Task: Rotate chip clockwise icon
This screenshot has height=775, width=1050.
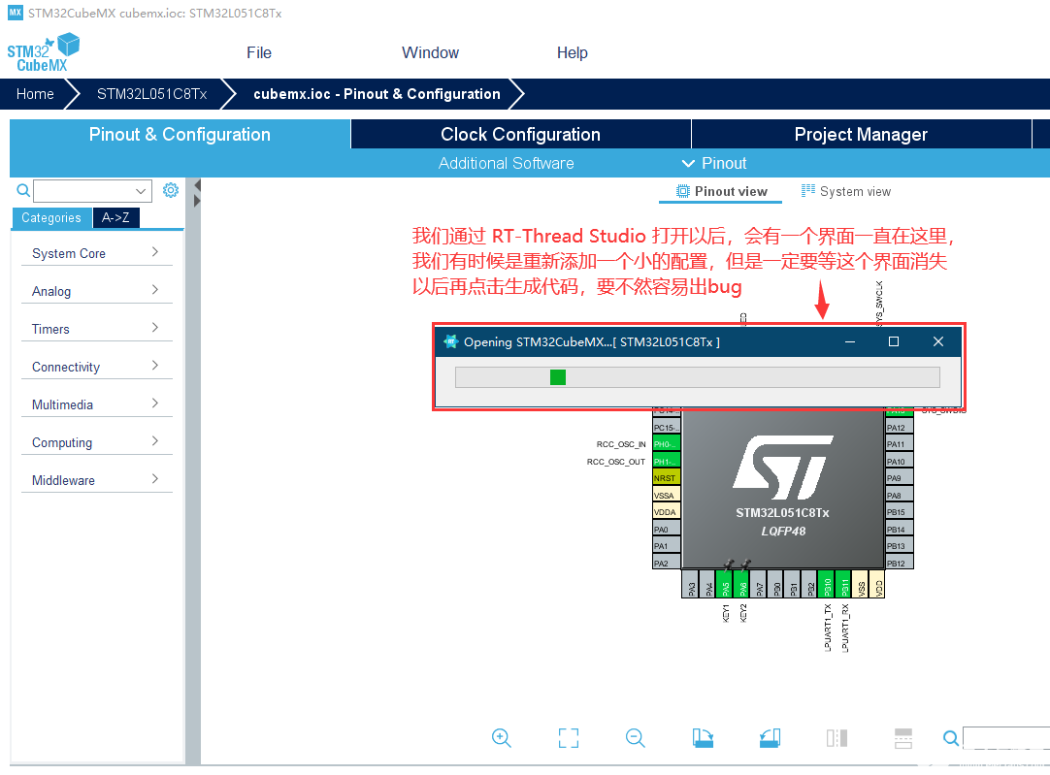Action: (703, 738)
